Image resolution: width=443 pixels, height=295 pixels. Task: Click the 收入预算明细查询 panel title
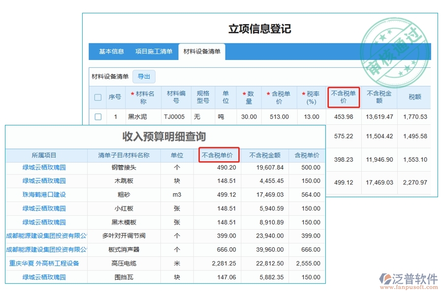pyautogui.click(x=165, y=138)
